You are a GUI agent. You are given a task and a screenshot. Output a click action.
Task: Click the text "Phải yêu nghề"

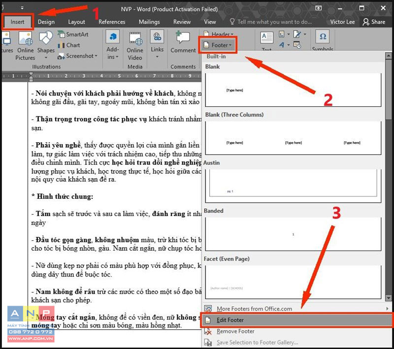pos(58,145)
